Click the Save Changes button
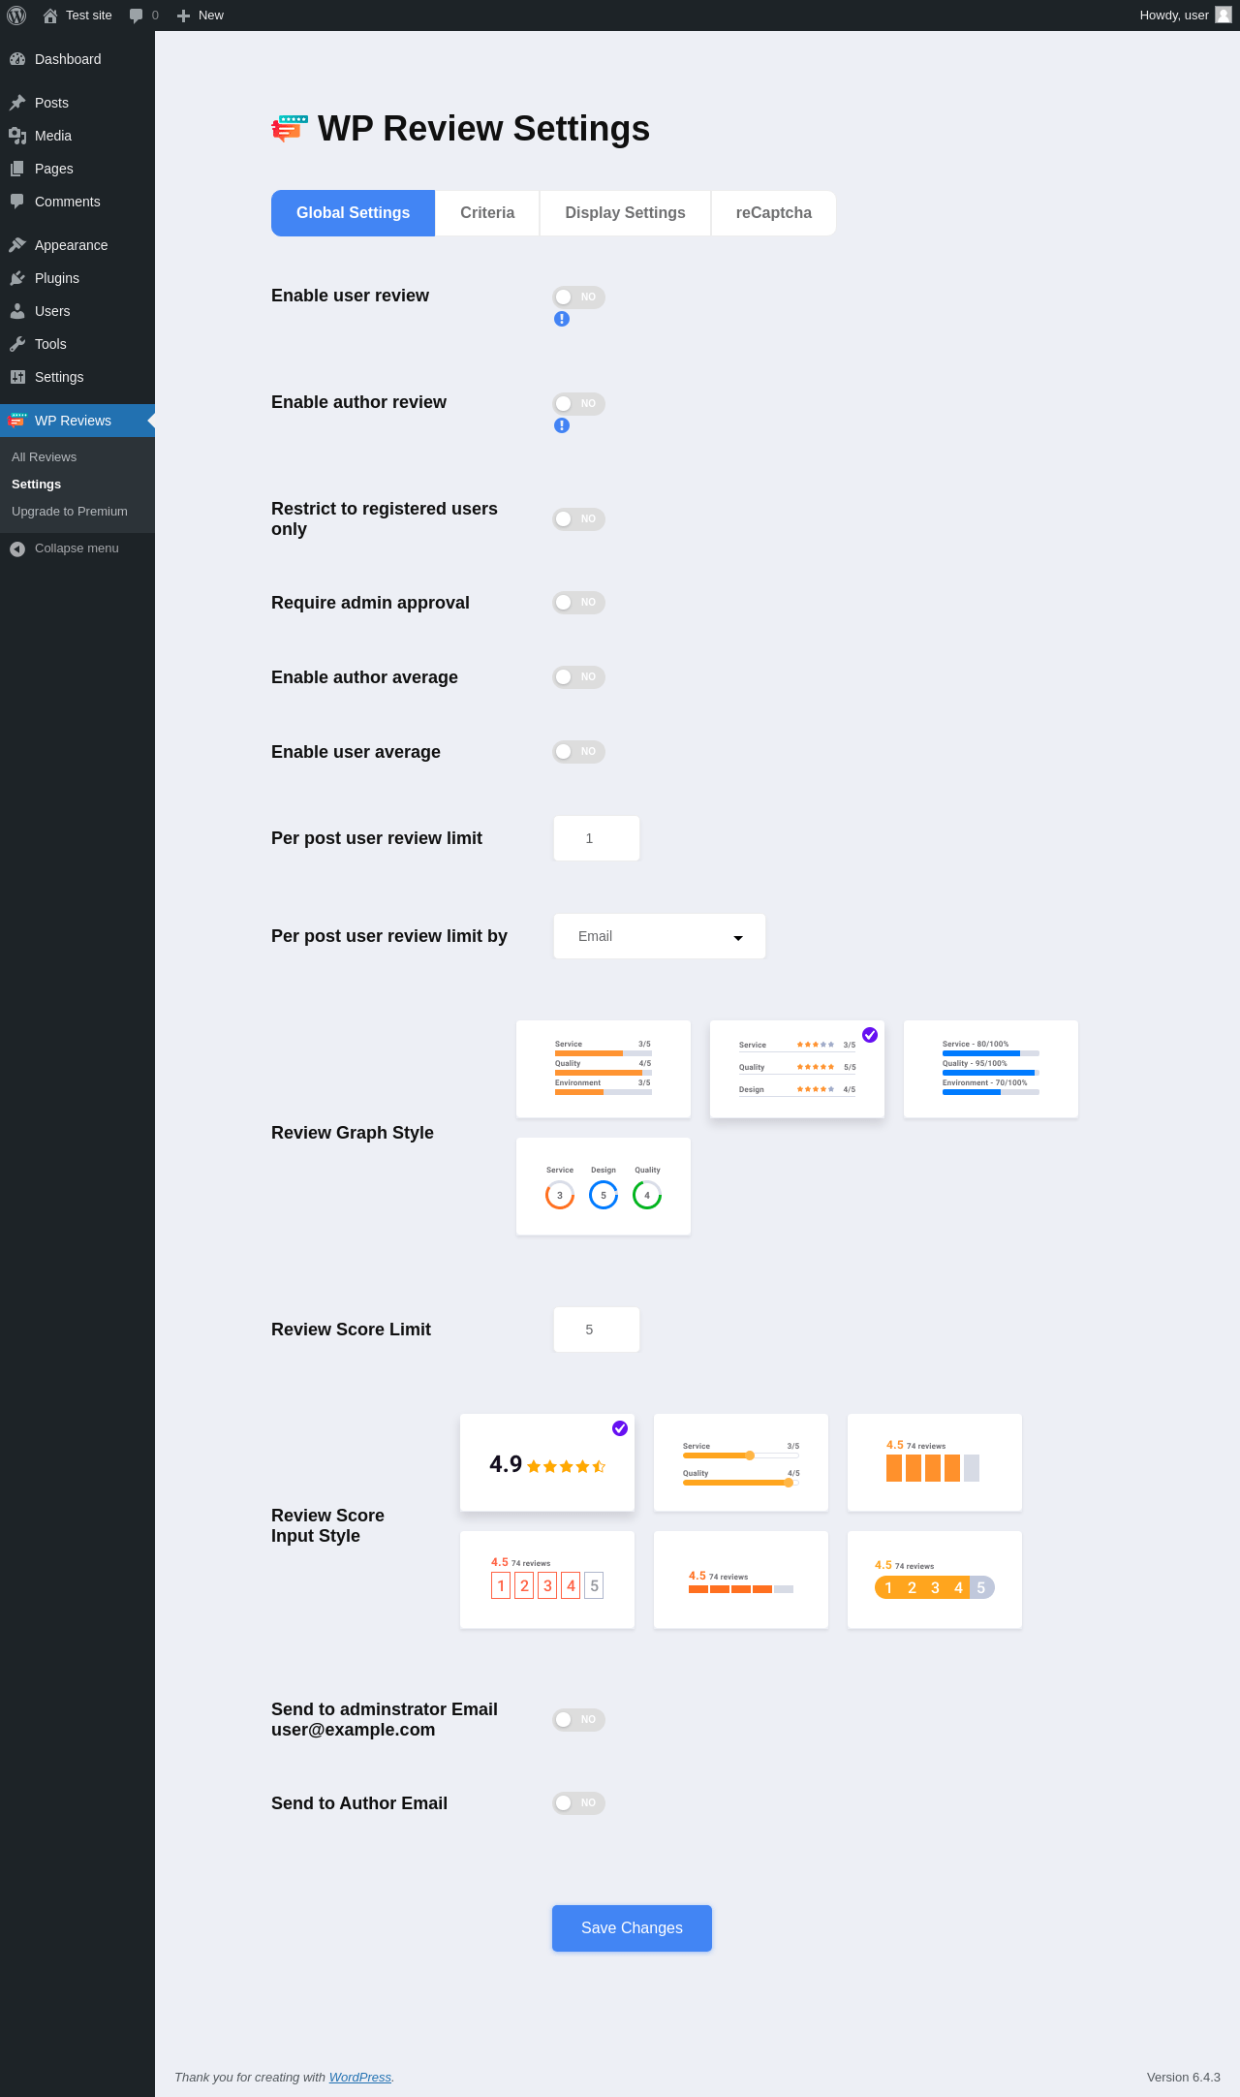Viewport: 1240px width, 2097px height. point(632,1928)
